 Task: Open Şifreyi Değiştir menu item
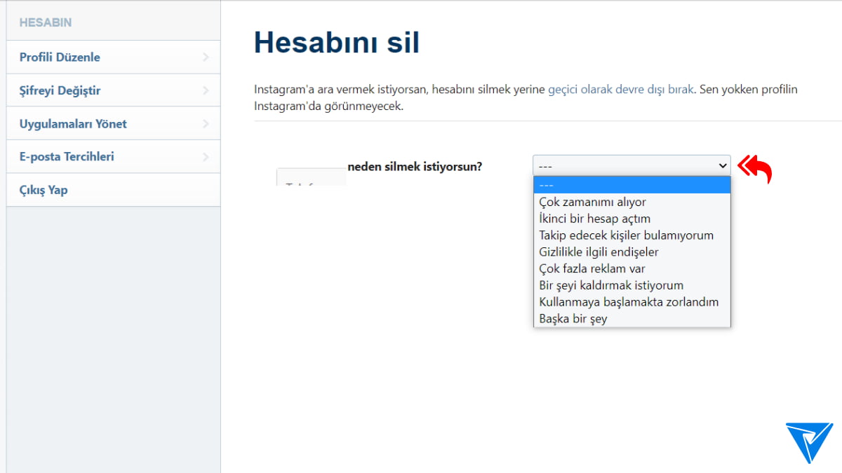[x=60, y=91]
